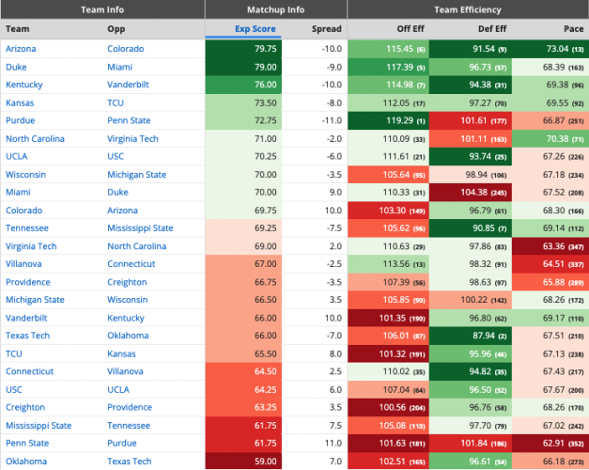Select Def Eff cell 87.94 for Texas Tech

point(471,336)
